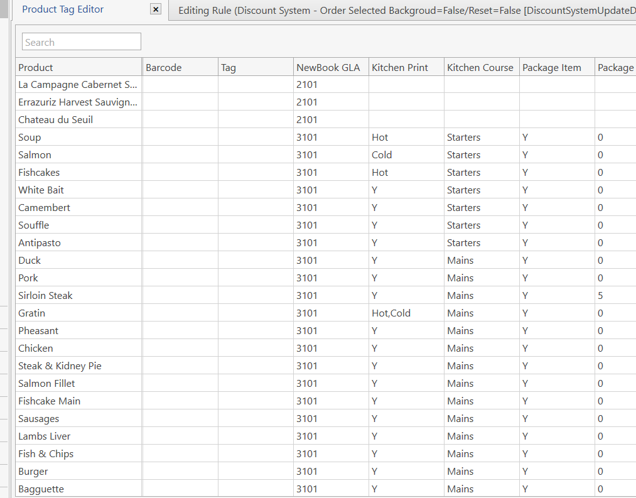This screenshot has width=636, height=498.
Task: Click the 3101 GLA cell for Burger
Action: pos(331,471)
